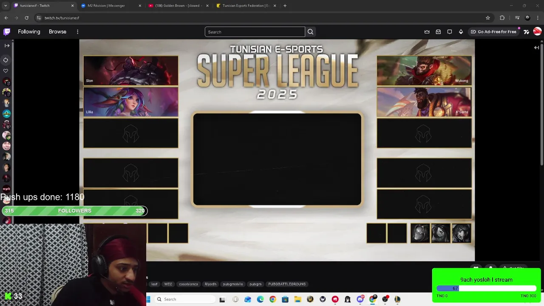
Task: Click the Twitch logo home icon
Action: coord(7,31)
